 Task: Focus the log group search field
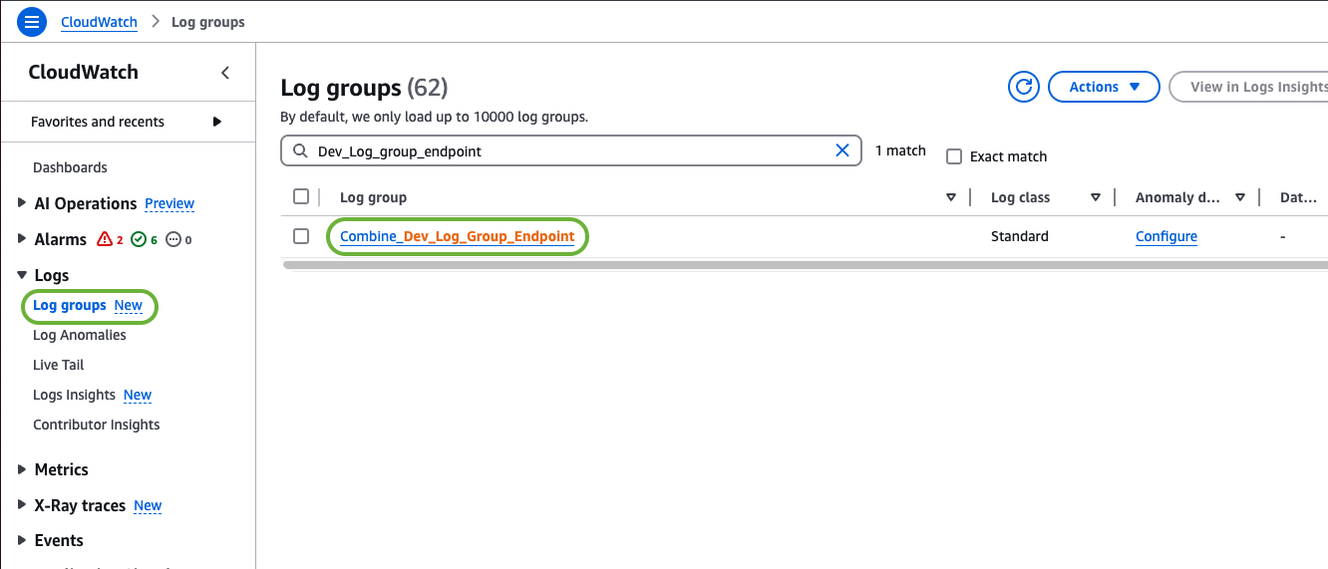point(571,150)
